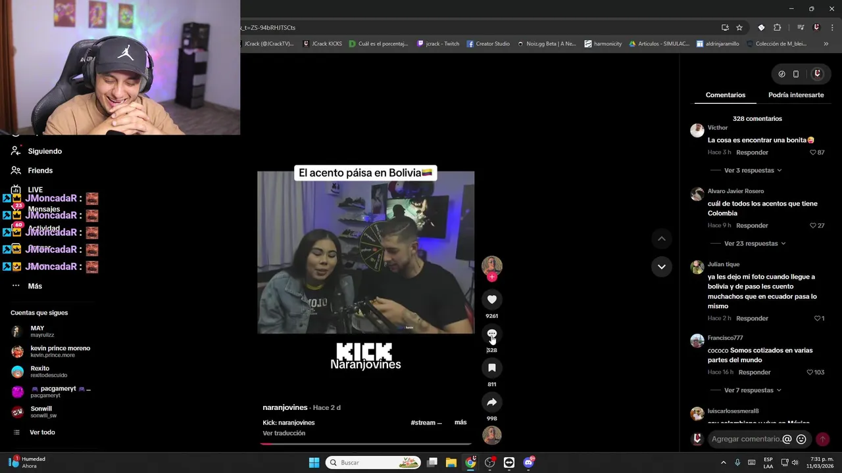This screenshot has width=842, height=473.
Task: Expand the caption with más
Action: 460,422
